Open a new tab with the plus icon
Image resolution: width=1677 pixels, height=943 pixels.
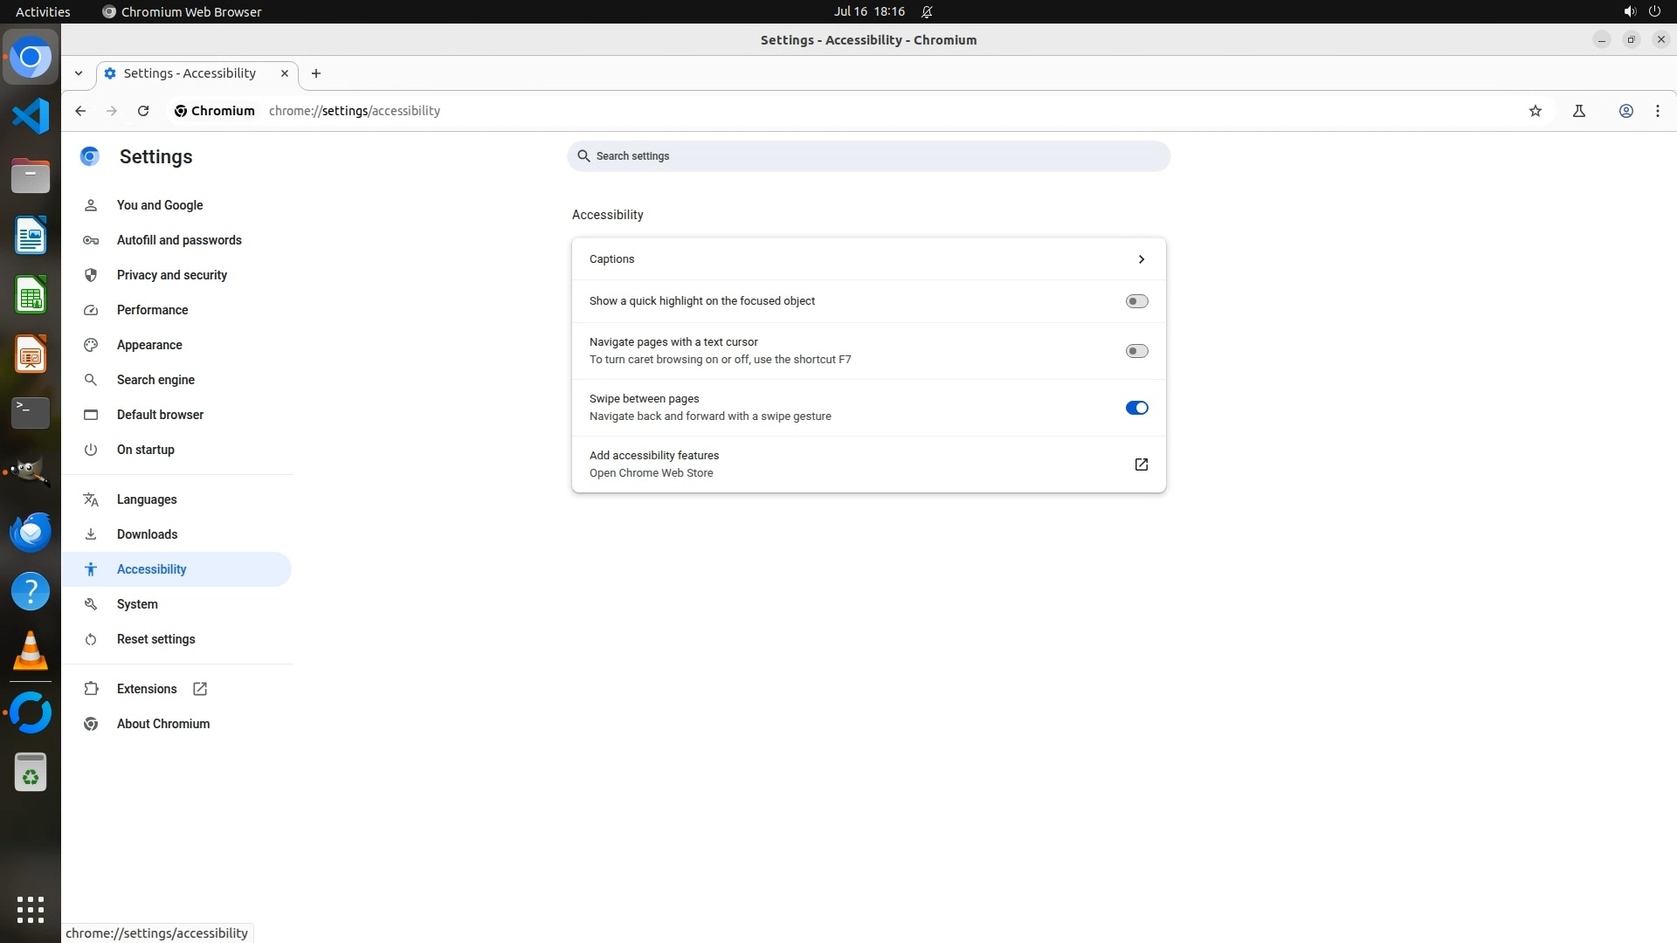coord(316,73)
